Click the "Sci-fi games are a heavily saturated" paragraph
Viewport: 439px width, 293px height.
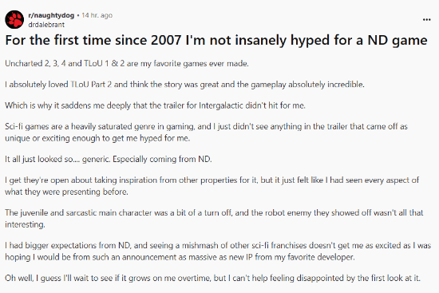206,133
